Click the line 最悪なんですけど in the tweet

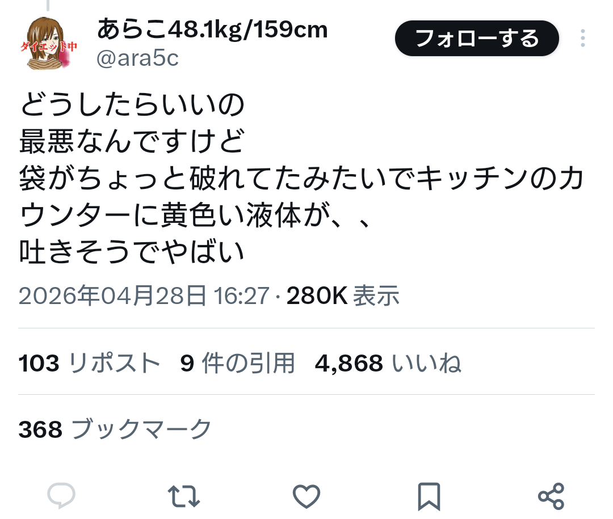(x=132, y=141)
